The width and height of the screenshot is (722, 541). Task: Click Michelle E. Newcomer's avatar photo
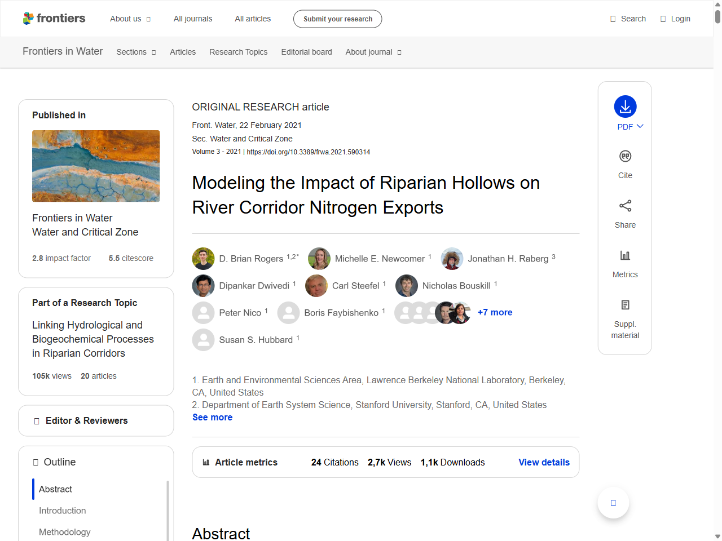click(x=319, y=259)
